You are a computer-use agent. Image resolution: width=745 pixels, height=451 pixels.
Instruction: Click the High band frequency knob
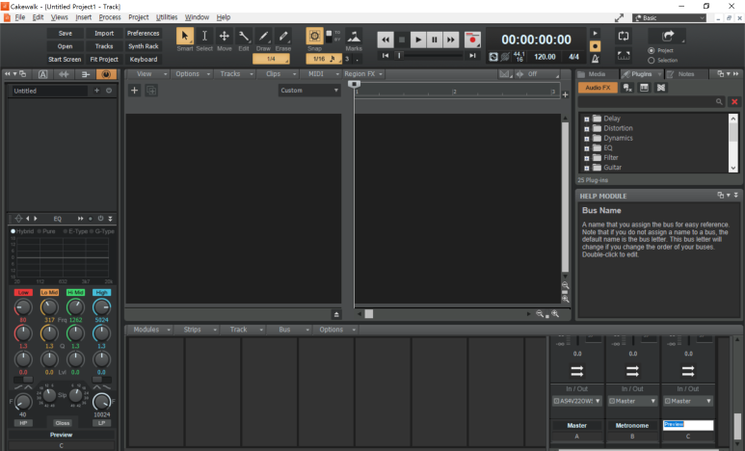[x=101, y=307]
